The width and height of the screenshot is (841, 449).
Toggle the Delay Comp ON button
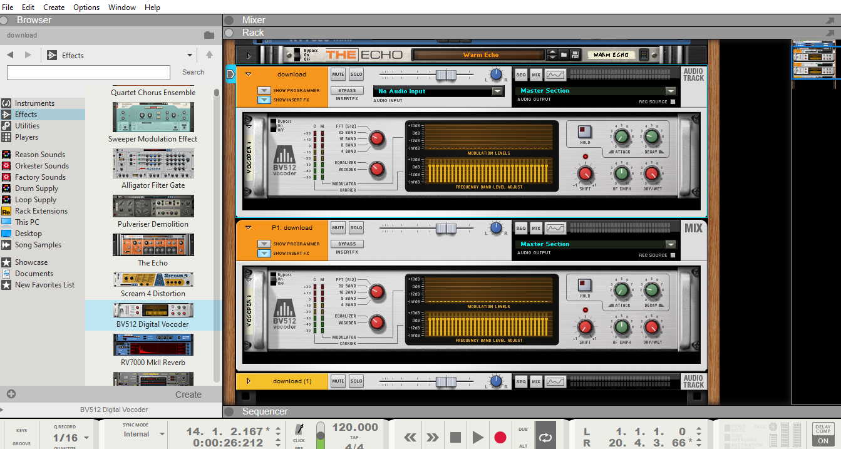tap(823, 441)
